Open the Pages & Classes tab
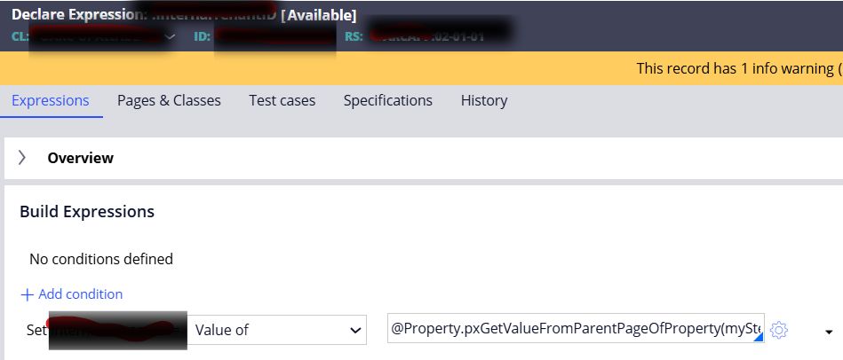843x360 pixels. click(x=169, y=100)
